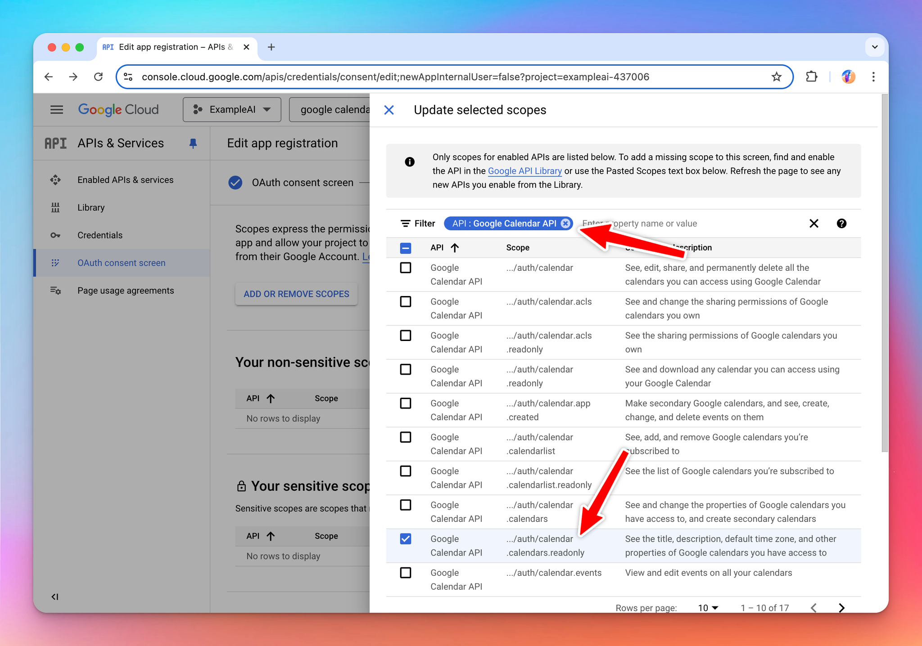Open the tab search chevron in Chrome
922x646 pixels.
[874, 47]
